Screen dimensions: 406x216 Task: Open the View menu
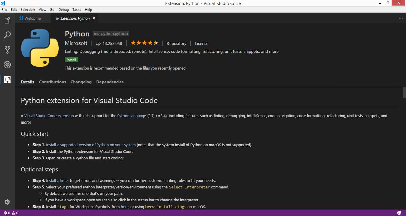[42, 10]
